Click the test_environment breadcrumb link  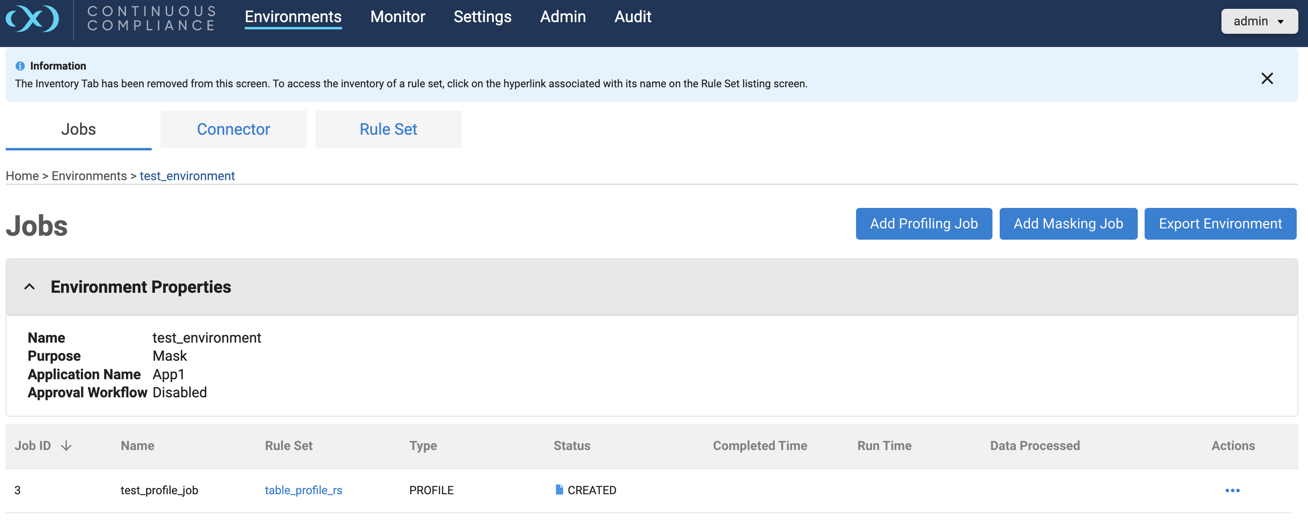coord(187,176)
